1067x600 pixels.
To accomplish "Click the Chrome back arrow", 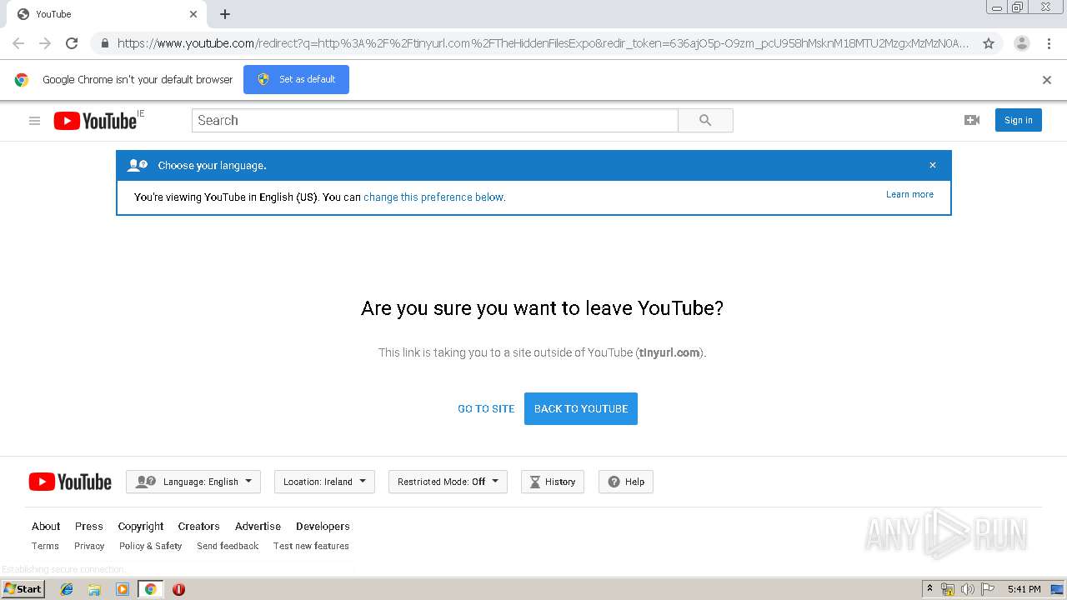I will (18, 43).
